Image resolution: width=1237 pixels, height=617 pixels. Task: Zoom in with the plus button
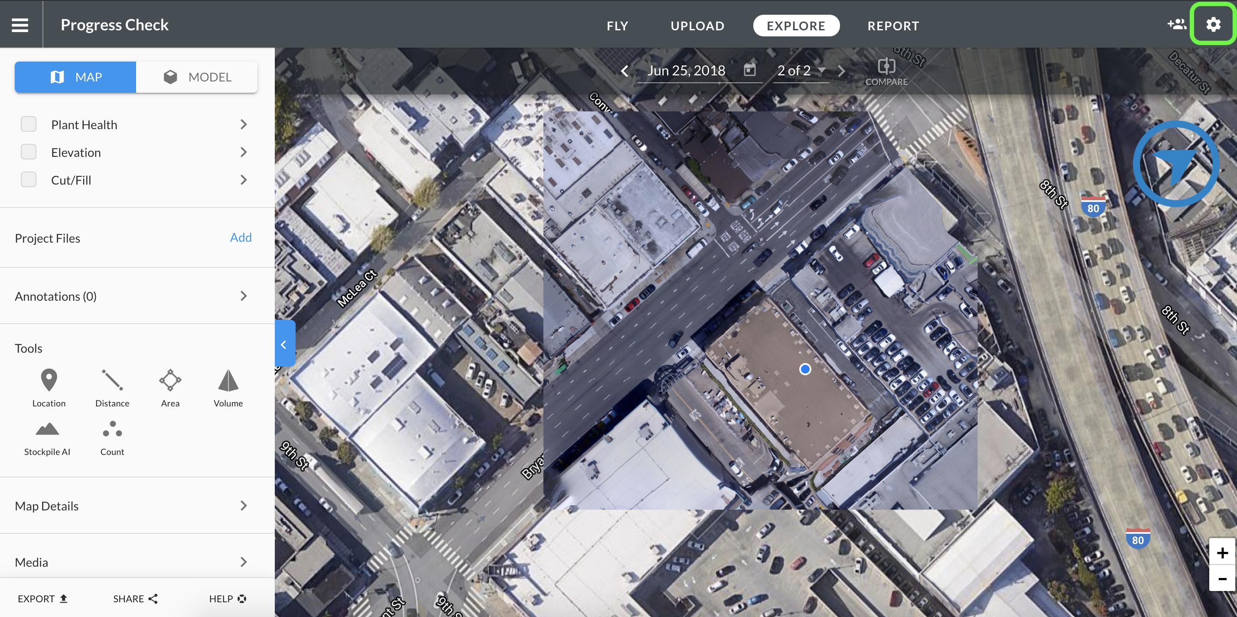(1222, 553)
